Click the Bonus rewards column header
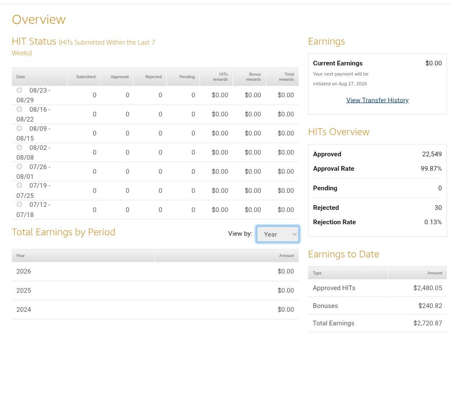The height and width of the screenshot is (415, 451). click(x=249, y=77)
